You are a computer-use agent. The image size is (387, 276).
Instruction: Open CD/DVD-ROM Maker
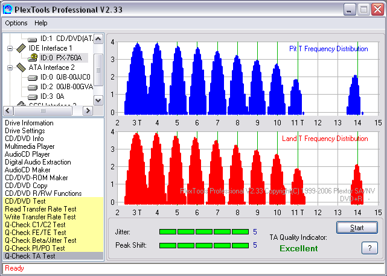pos(36,178)
